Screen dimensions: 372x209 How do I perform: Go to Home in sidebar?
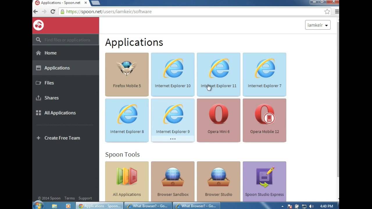point(66,53)
